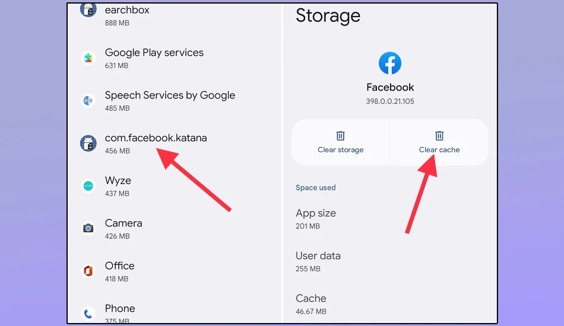Tap the Clear storage button label
This screenshot has width=564, height=326.
click(340, 150)
